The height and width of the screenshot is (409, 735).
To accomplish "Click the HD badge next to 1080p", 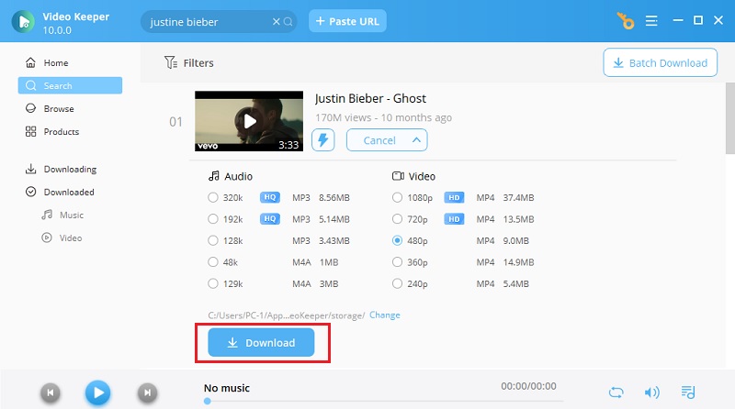I will 454,197.
